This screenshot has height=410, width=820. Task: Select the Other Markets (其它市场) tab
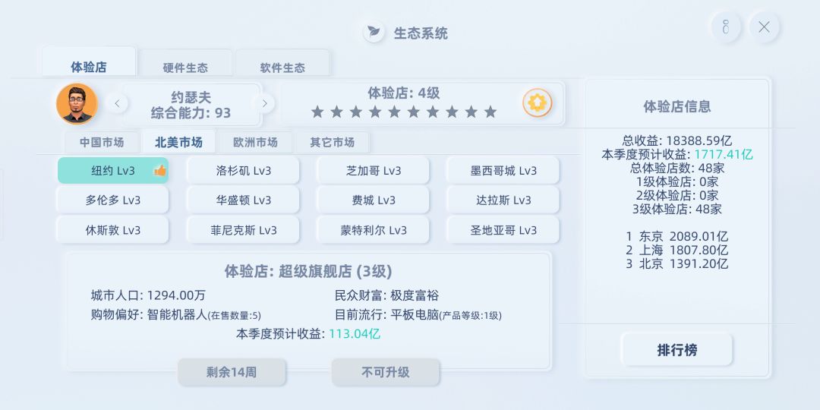(x=332, y=142)
